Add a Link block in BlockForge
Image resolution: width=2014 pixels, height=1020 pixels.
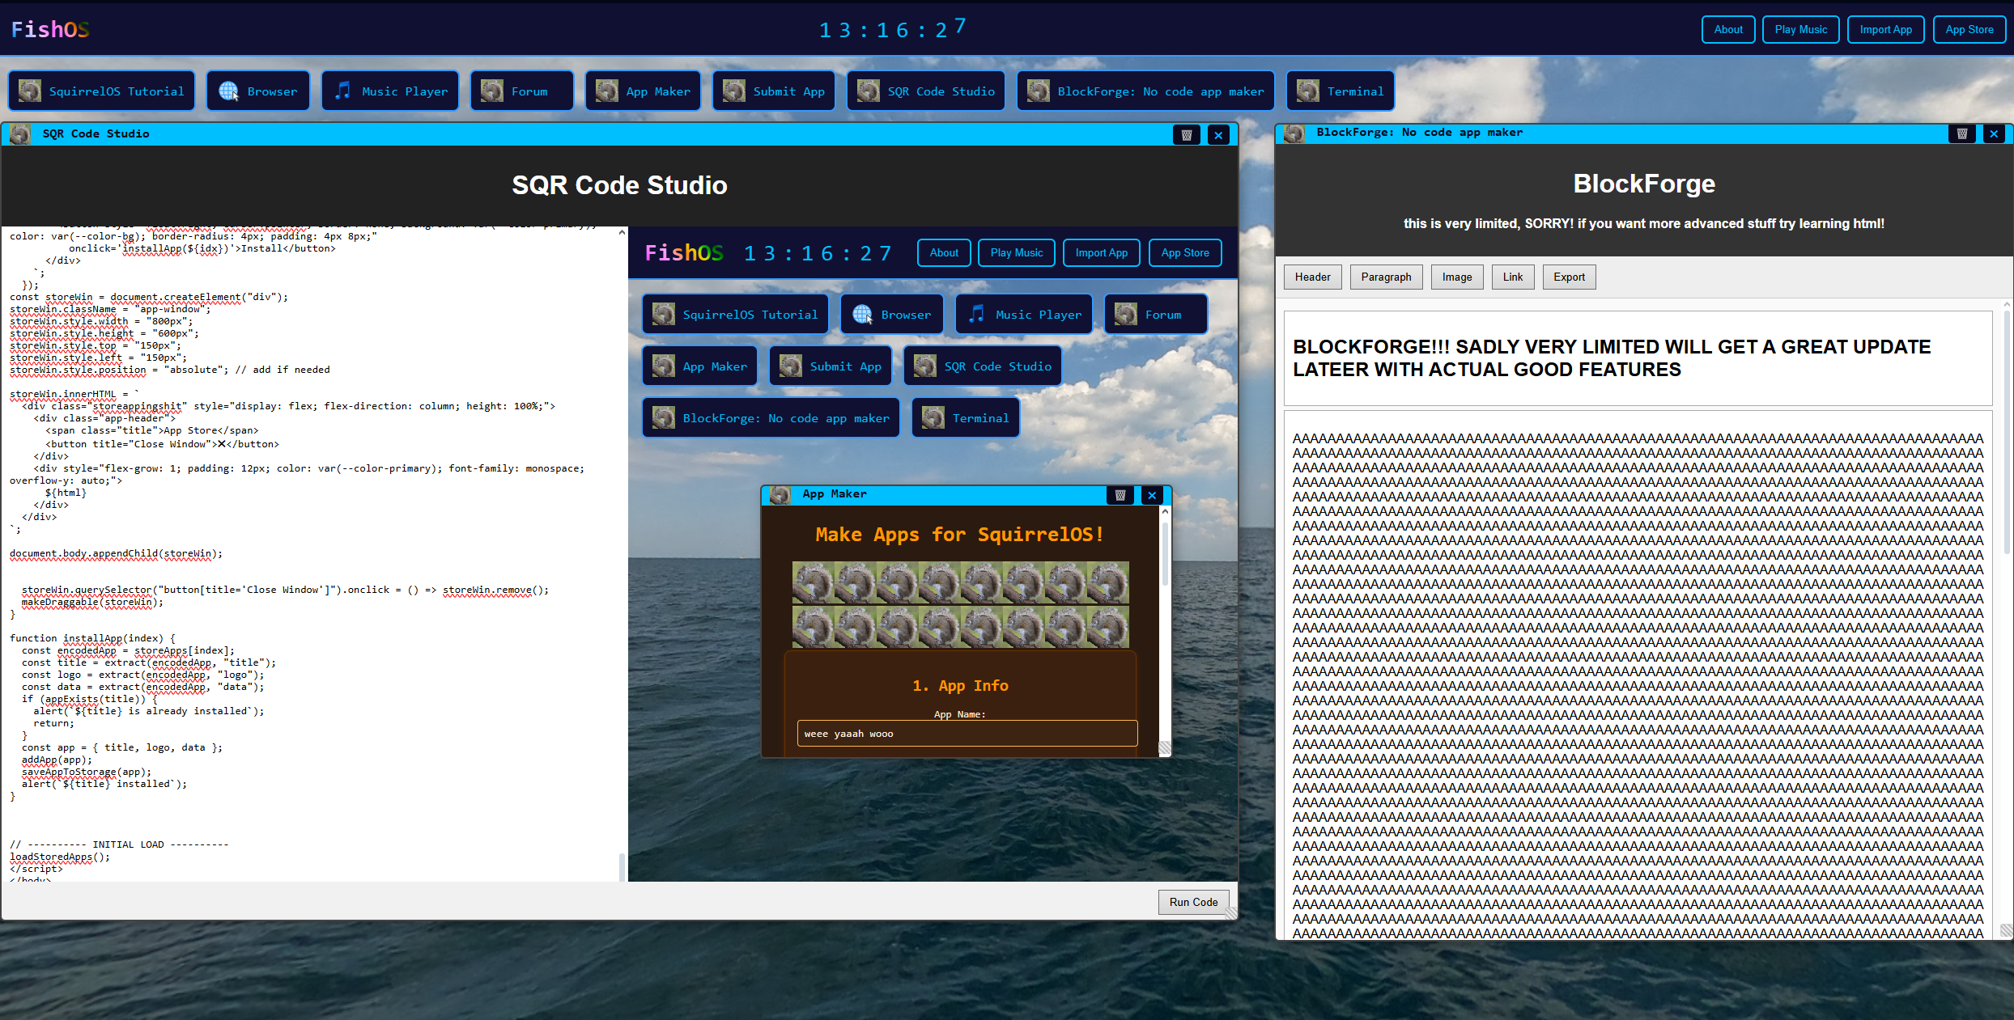coord(1513,277)
